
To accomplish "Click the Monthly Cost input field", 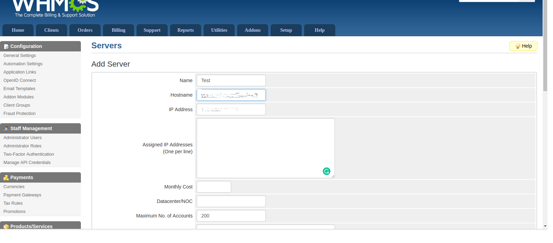I will pos(214,187).
